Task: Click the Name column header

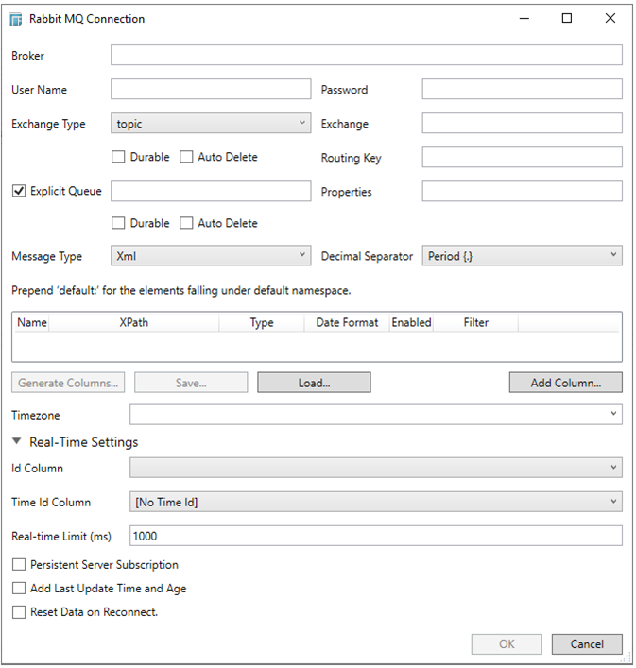Action: [32, 322]
